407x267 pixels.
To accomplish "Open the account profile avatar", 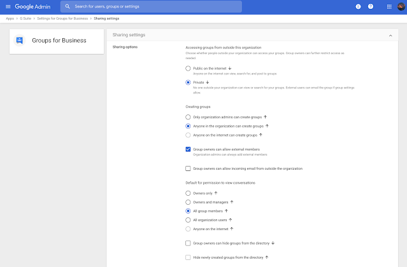I will (401, 6).
